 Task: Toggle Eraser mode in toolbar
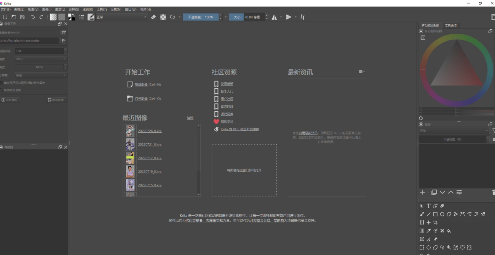coord(154,17)
